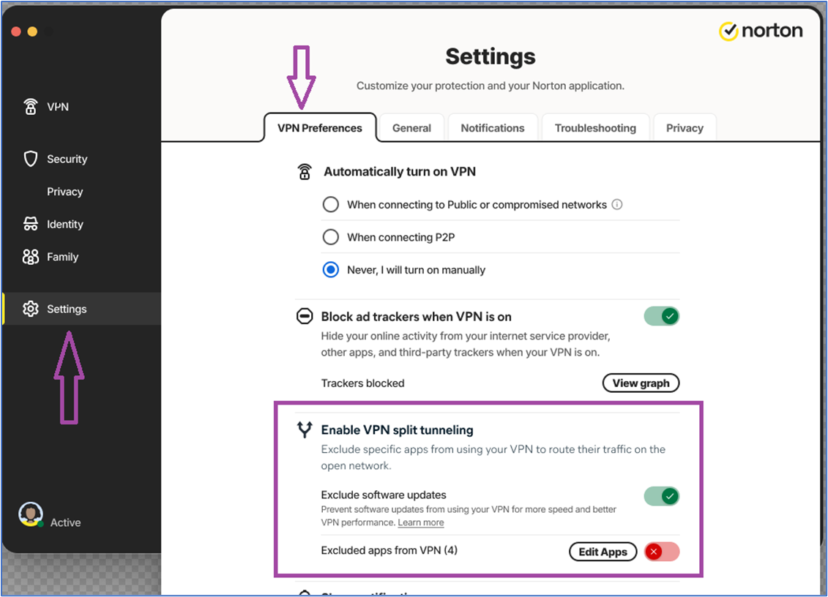The image size is (828, 597).
Task: Open the Troubleshooting tab
Action: point(595,128)
